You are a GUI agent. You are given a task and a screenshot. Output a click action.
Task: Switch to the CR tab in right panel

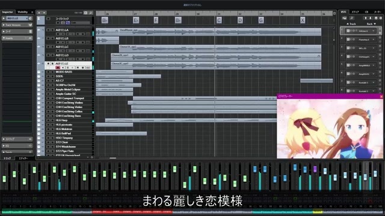[x=366, y=12]
